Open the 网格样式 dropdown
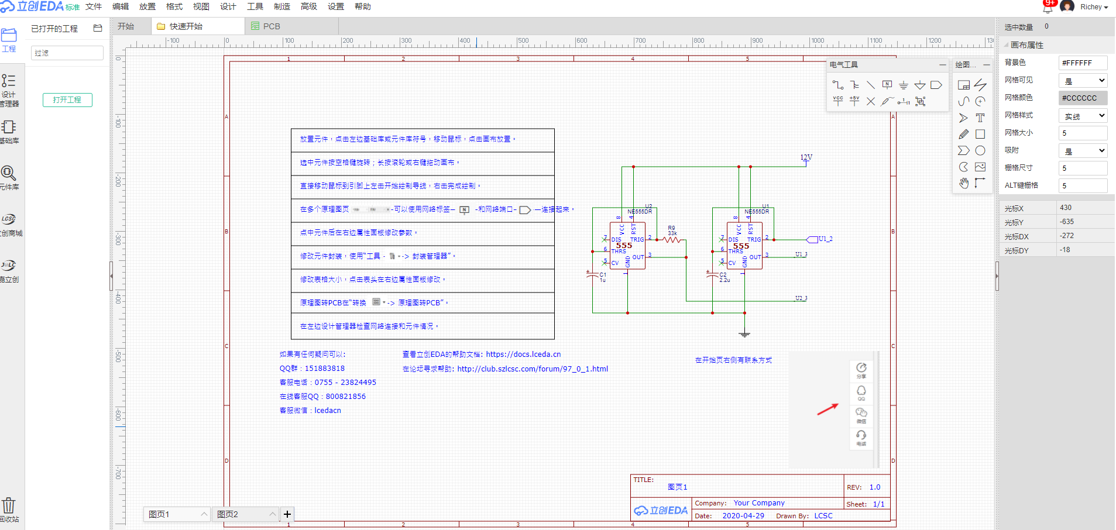 (x=1083, y=116)
